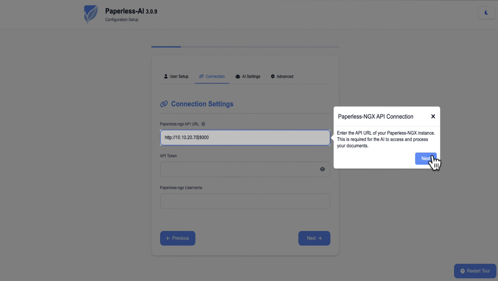Image resolution: width=498 pixels, height=281 pixels.
Task: Click the Paperless-ngx API URL input field
Action: tap(245, 138)
